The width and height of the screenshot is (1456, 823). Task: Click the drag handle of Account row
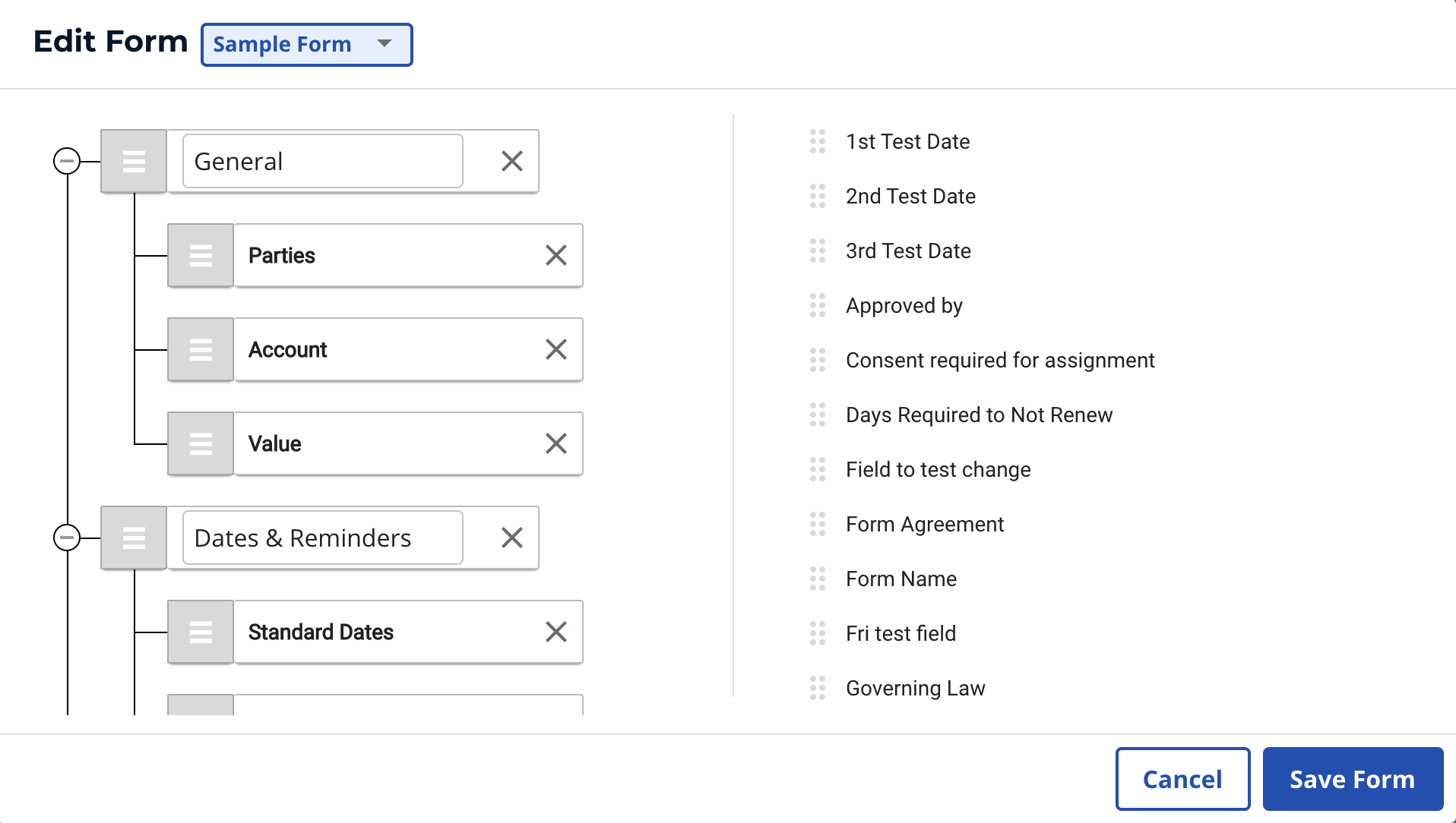click(201, 349)
